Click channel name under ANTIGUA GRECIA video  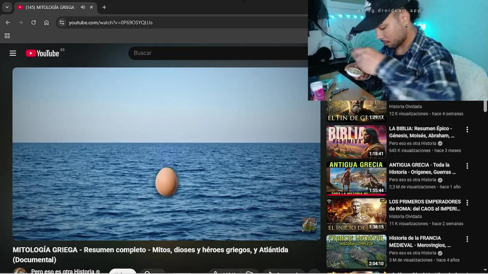click(413, 180)
